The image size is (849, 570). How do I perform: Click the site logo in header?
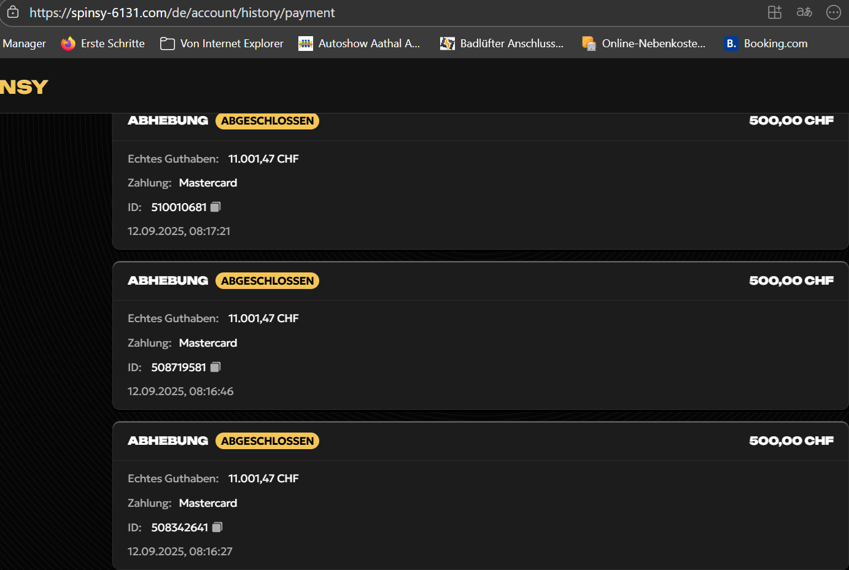tap(24, 87)
